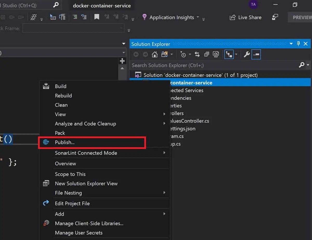The width and height of the screenshot is (312, 240).
Task: Close the Solution Explorer panel
Action: click(x=306, y=44)
